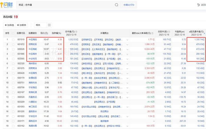Open the 相关 dropdown

(x=41, y=25)
